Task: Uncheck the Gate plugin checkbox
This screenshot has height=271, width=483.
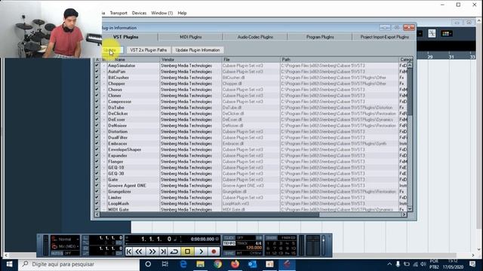Action: tap(97, 179)
